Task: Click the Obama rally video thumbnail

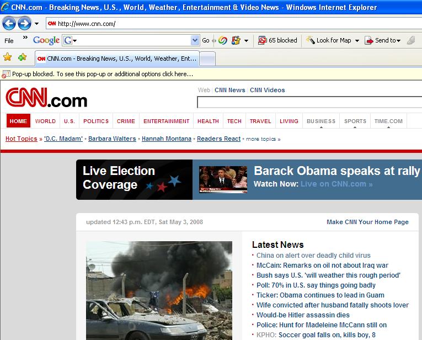Action: click(x=223, y=179)
